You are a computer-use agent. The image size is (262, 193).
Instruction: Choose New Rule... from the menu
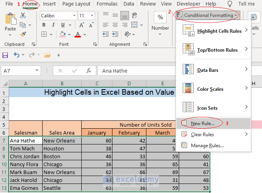click(202, 124)
